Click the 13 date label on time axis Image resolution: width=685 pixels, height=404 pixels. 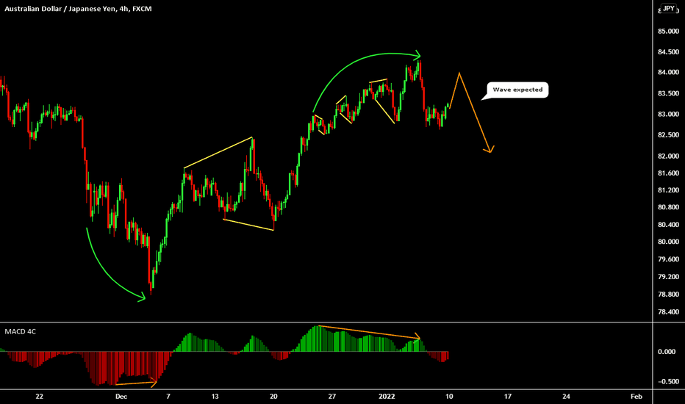tap(215, 397)
